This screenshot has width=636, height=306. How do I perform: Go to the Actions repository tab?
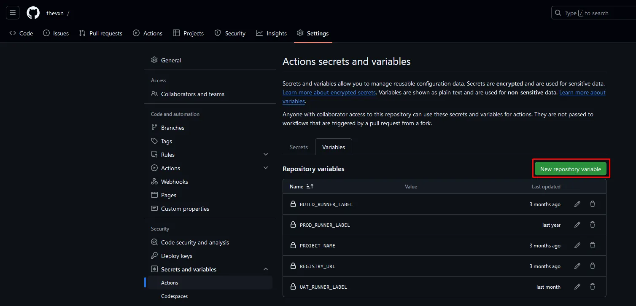(x=148, y=33)
